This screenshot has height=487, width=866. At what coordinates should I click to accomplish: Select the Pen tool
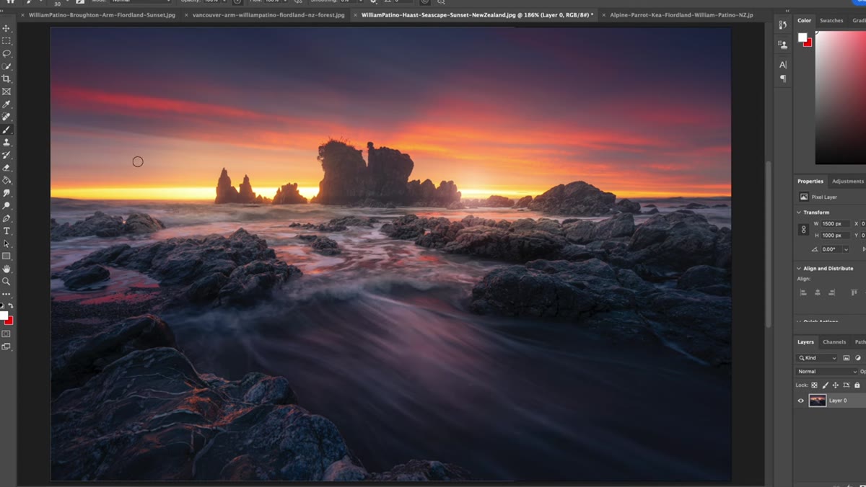(x=6, y=218)
